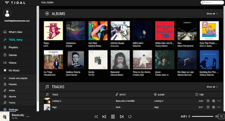This screenshot has width=225, height=121.
Task: Star the Letting In track
Action: 208,101
